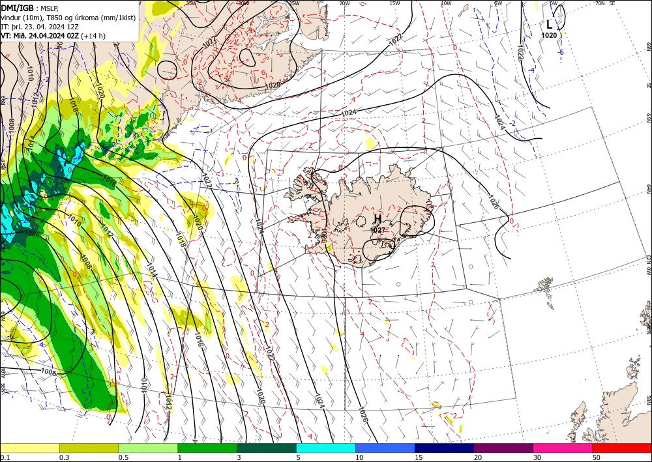Click the L low-pressure marker

[549, 25]
